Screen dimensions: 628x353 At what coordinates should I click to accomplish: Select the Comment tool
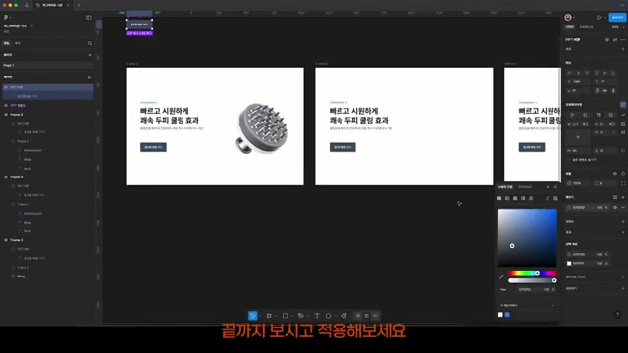point(329,316)
